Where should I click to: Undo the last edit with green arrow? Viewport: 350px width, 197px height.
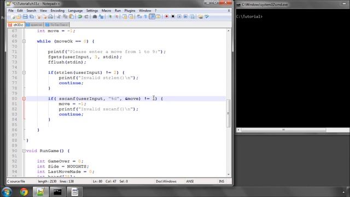(80, 17)
